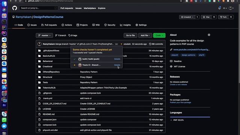Switch to the Actions tab
This screenshot has height=135, width=240.
(67, 25)
